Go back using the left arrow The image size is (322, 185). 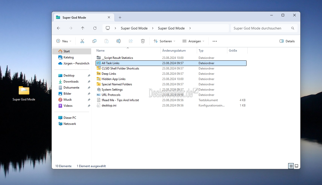point(59,28)
